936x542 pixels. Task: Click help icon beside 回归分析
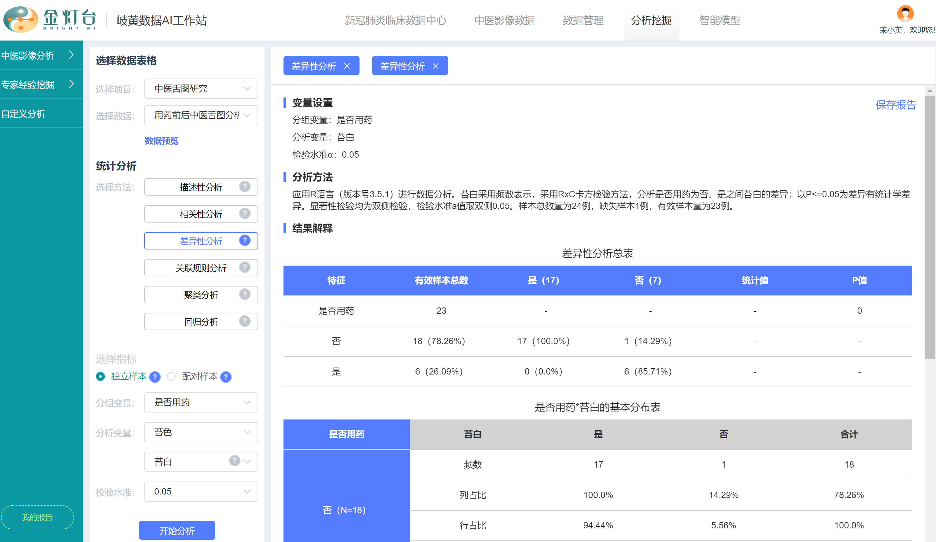point(245,321)
